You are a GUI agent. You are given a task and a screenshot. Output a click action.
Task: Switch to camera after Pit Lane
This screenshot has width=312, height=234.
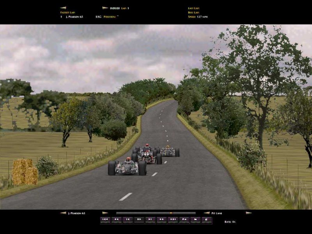click(248, 213)
